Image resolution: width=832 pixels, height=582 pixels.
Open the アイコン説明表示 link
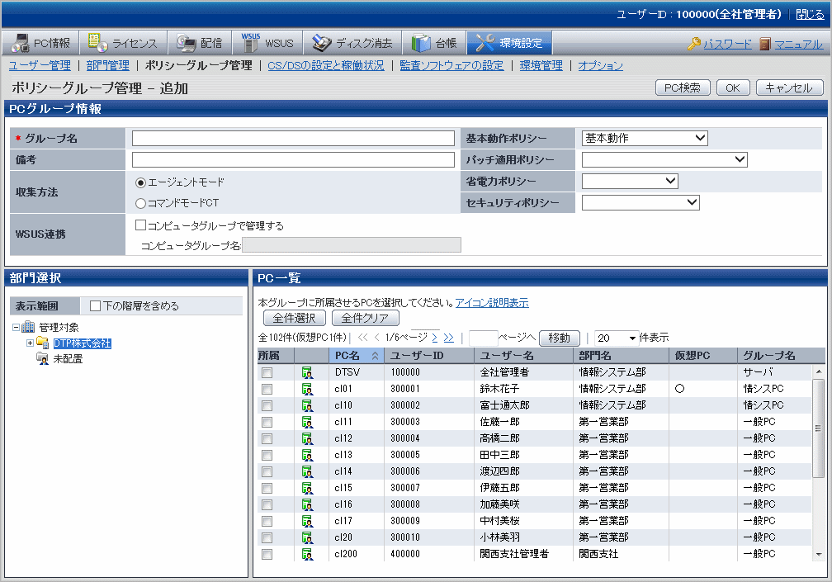click(492, 303)
